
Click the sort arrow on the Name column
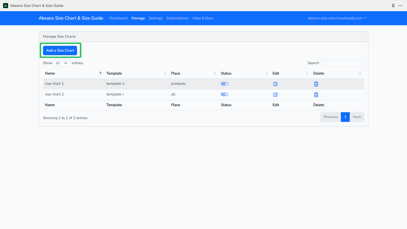[x=100, y=73]
